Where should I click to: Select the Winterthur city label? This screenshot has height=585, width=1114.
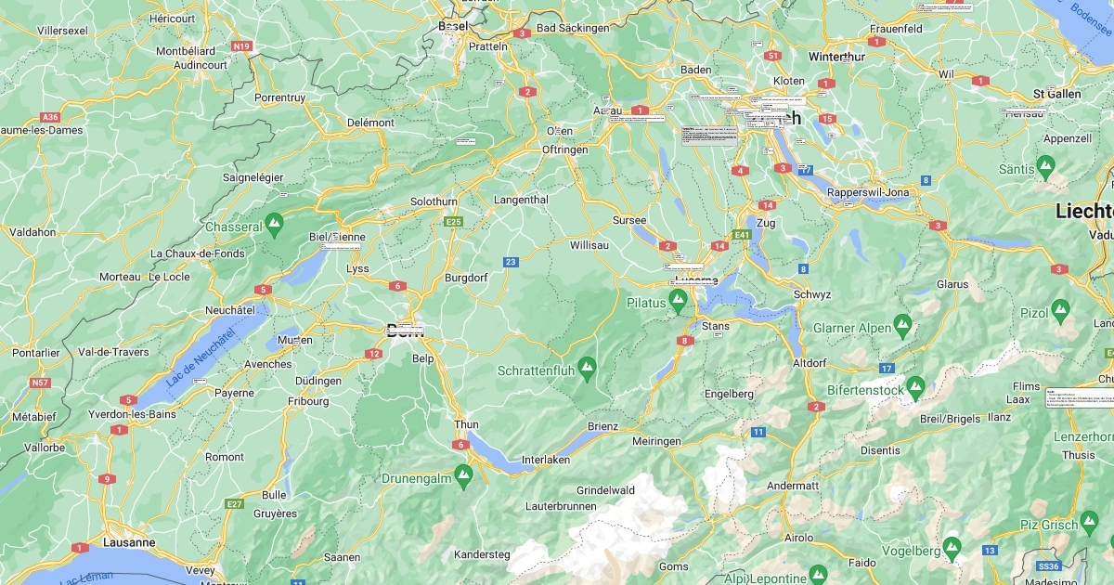836,56
